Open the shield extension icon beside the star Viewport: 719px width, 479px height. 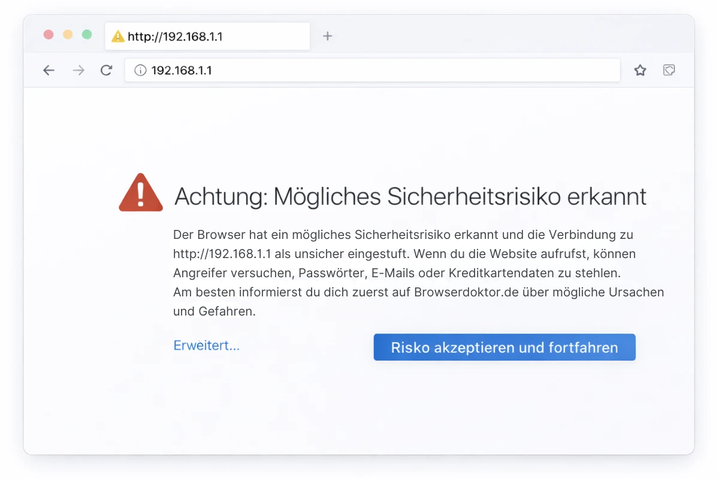click(x=669, y=70)
